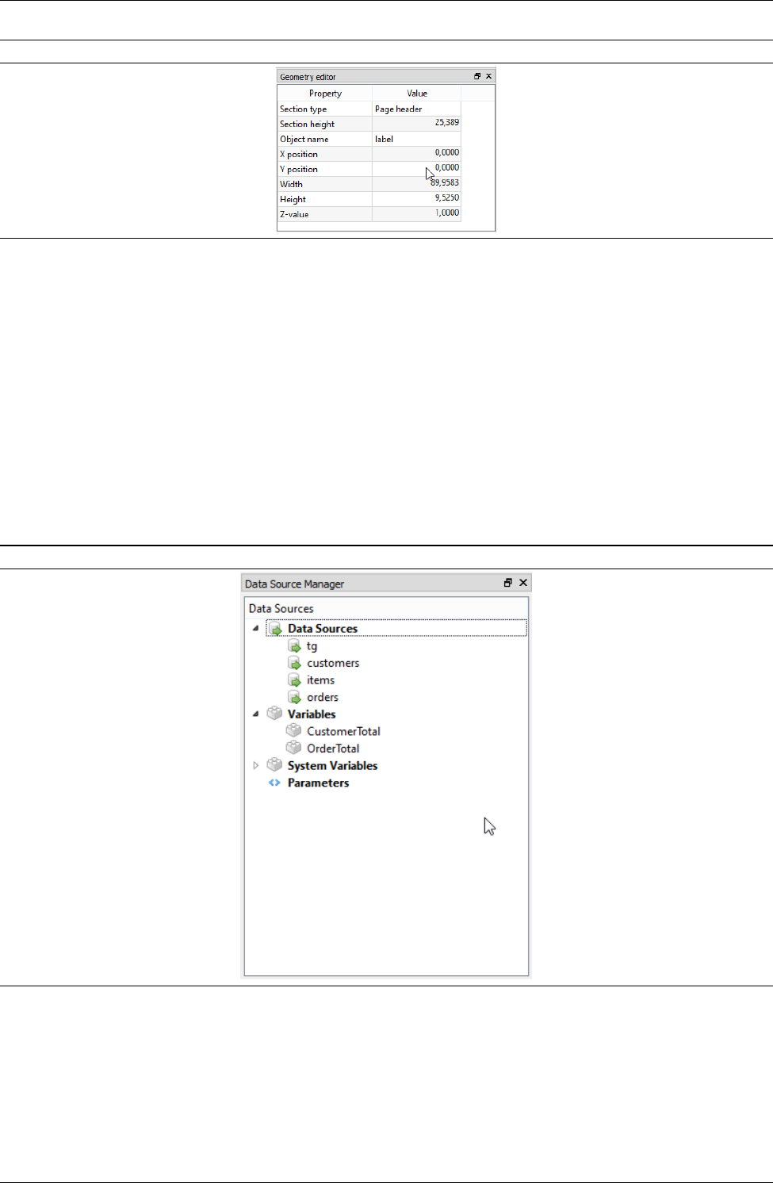Click the Parameters angle-brackets icon

[x=274, y=783]
